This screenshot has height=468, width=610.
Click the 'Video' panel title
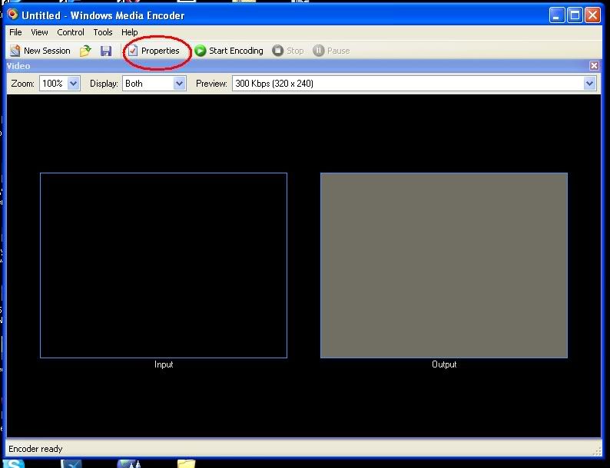pyautogui.click(x=18, y=66)
